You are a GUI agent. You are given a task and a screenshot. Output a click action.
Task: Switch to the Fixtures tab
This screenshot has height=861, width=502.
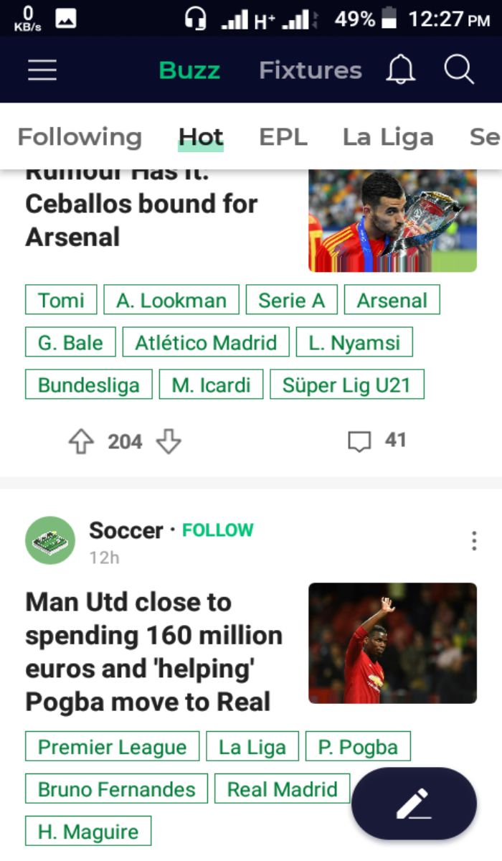(310, 70)
